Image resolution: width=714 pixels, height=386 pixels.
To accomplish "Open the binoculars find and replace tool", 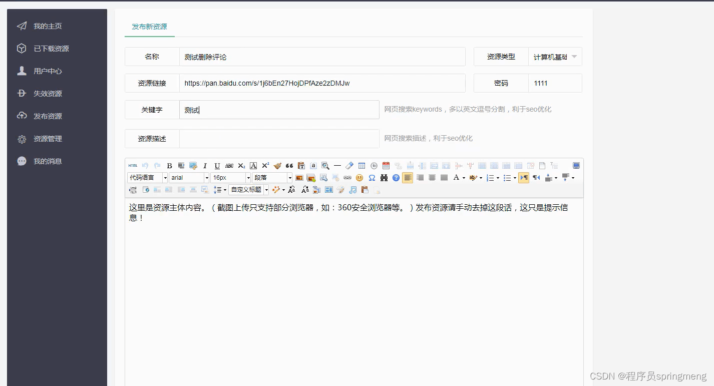I will tap(384, 178).
